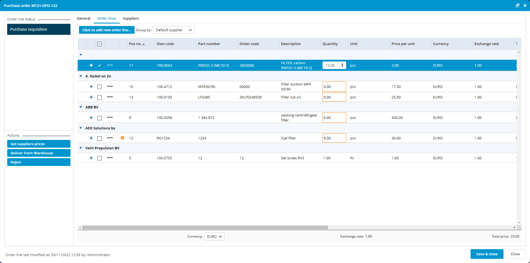
Task: Check the box for position 10 row
Action: tap(99, 87)
